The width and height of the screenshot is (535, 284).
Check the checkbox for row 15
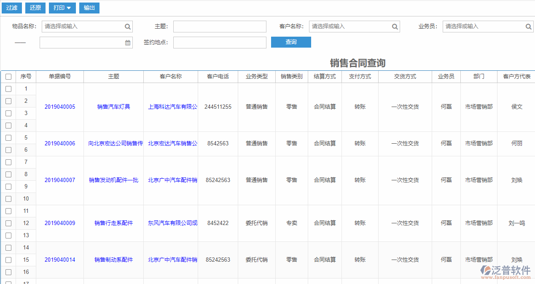click(8, 260)
